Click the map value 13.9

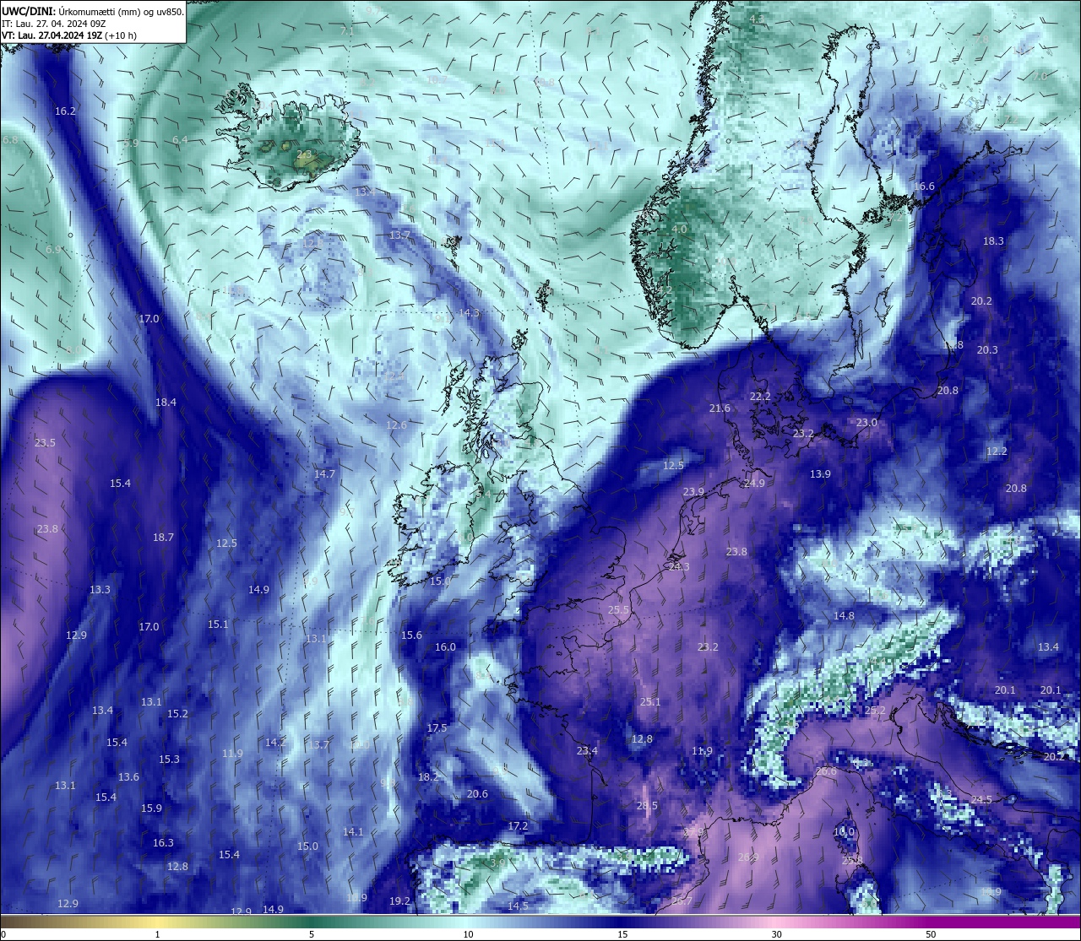(x=820, y=474)
